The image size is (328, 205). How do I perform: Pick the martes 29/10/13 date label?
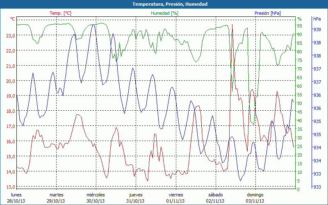[56, 198]
